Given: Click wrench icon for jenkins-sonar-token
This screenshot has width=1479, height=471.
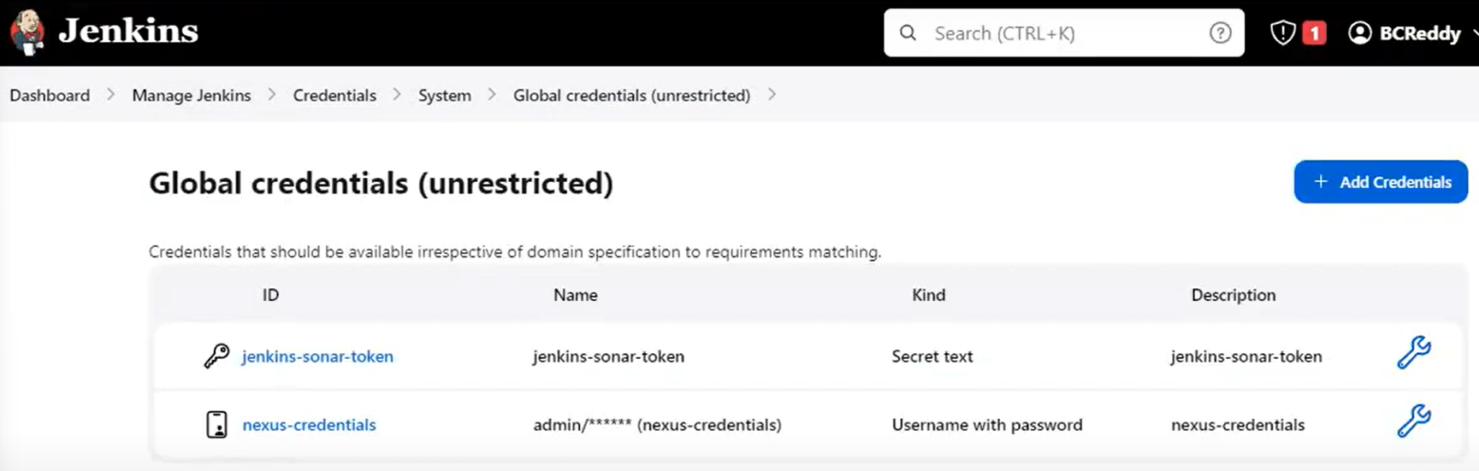Looking at the screenshot, I should (1413, 352).
